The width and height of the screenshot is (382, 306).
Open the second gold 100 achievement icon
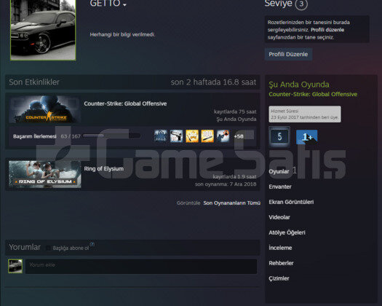(x=207, y=136)
